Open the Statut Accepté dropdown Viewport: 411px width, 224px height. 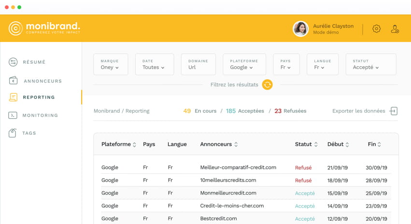pyautogui.click(x=370, y=64)
